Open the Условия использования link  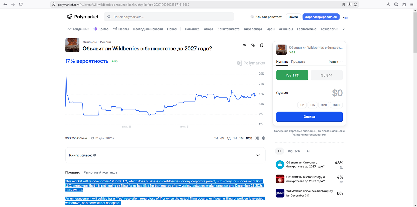point(309,135)
